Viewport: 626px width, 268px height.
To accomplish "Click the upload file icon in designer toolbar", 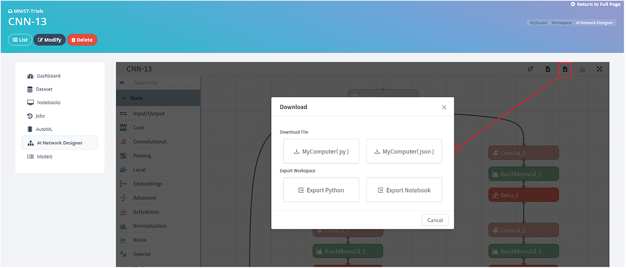I will pos(548,69).
